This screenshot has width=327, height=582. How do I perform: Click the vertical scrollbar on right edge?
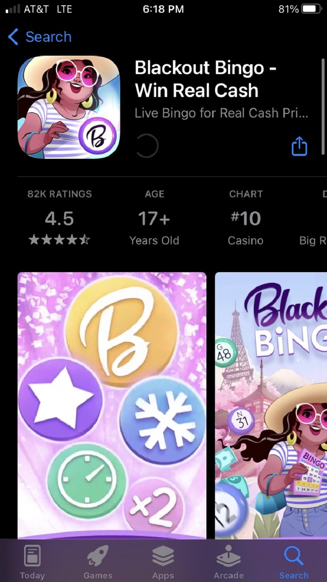coord(323,106)
